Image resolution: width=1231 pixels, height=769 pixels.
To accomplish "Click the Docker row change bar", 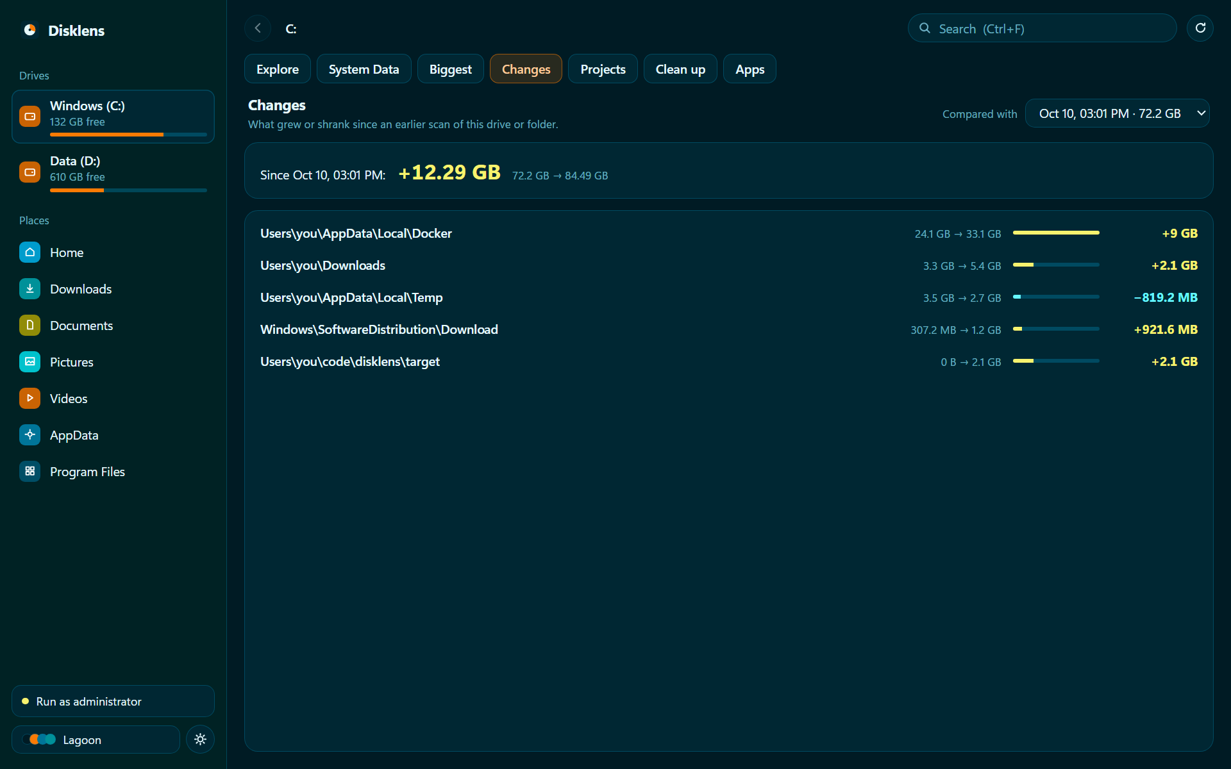I will 1056,233.
